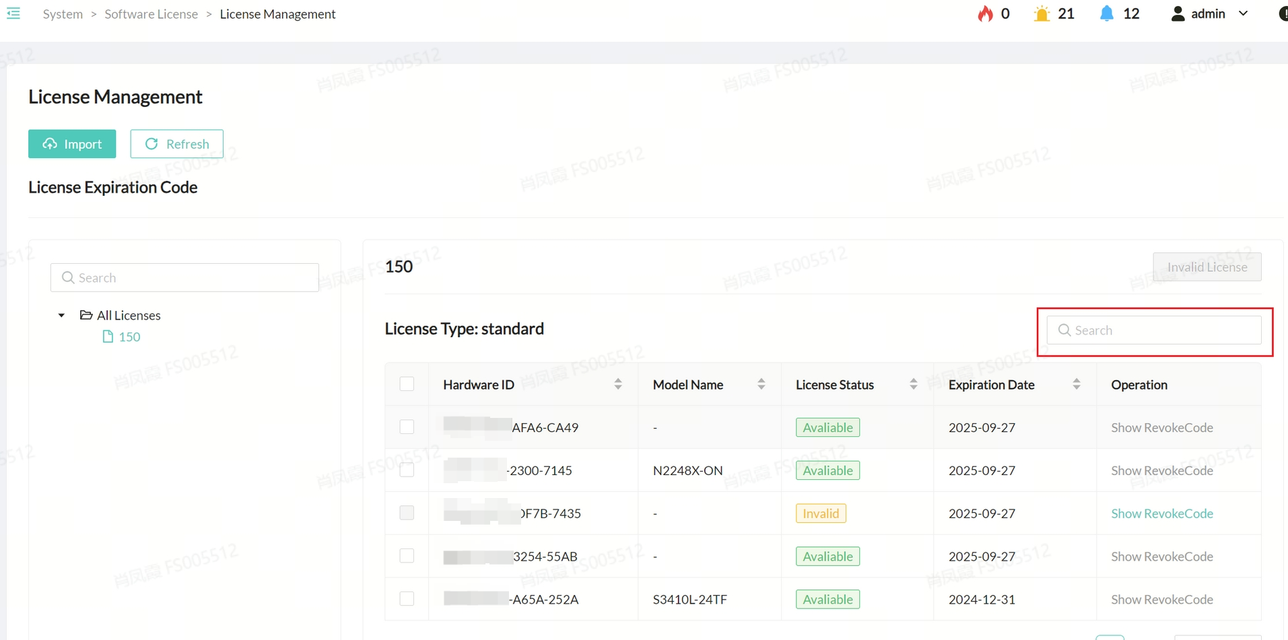Click the admin user avatar icon
The image size is (1288, 640).
coord(1178,13)
